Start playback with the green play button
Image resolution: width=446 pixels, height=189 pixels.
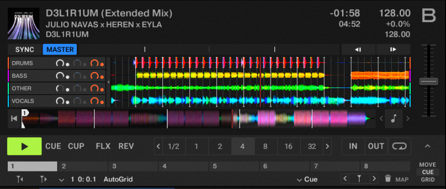tap(24, 147)
